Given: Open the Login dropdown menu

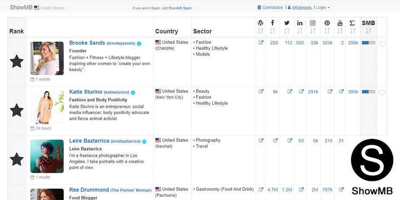Looking at the screenshot, I should [323, 8].
